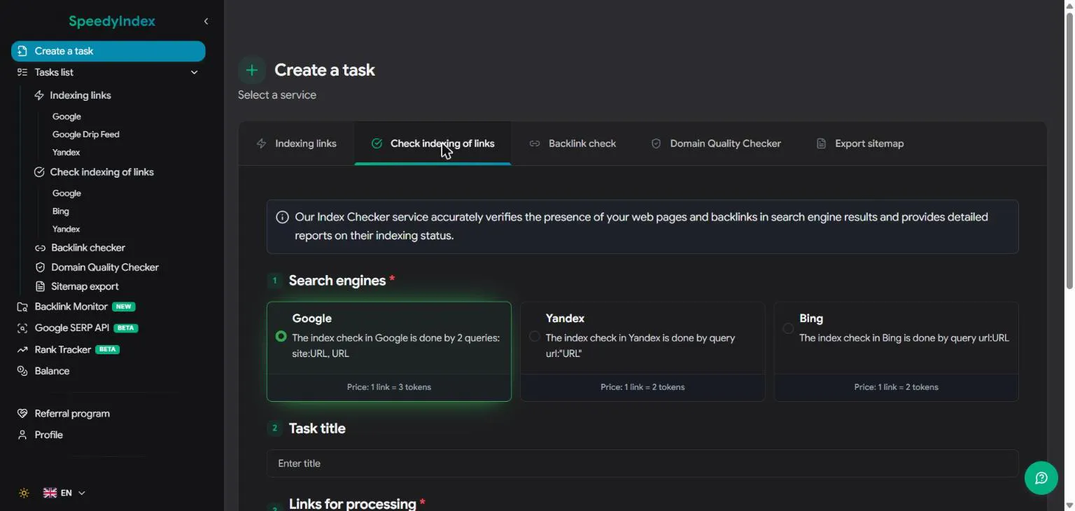
Task: Switch to the Export sitemap tab
Action: point(860,143)
